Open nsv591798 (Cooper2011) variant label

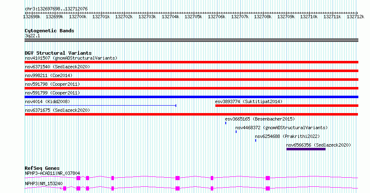[x=52, y=84]
